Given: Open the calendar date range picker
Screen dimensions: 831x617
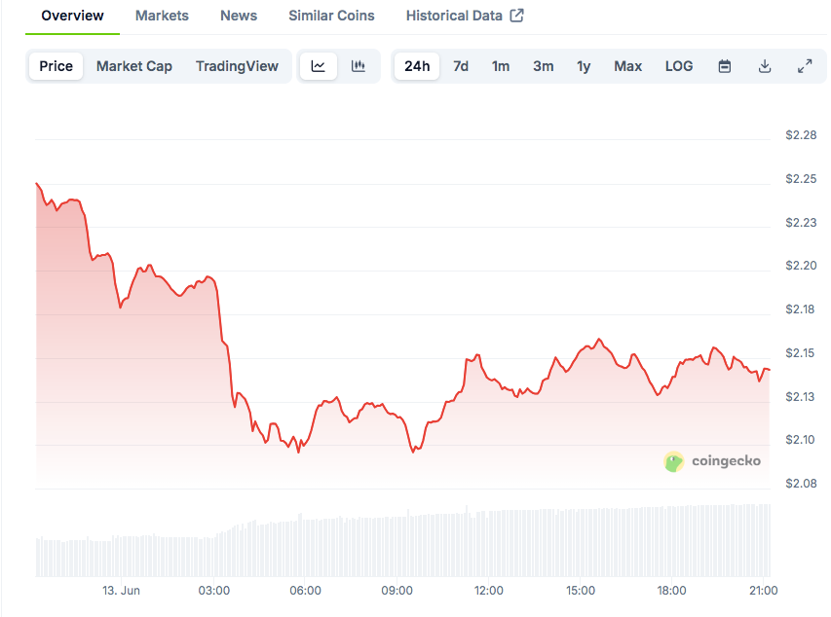Looking at the screenshot, I should point(725,66).
